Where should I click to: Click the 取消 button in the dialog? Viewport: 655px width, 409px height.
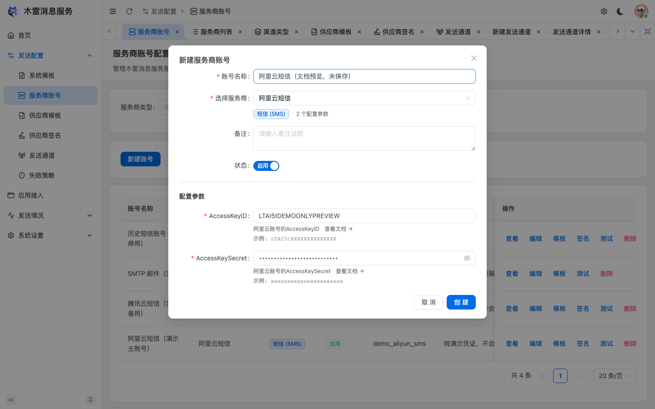click(428, 302)
